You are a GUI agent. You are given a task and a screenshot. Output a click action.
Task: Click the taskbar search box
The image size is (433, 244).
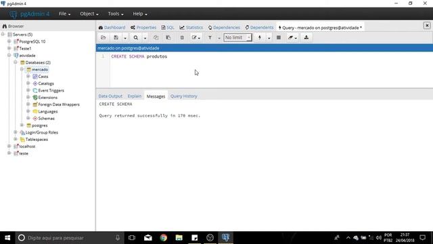tap(69, 238)
